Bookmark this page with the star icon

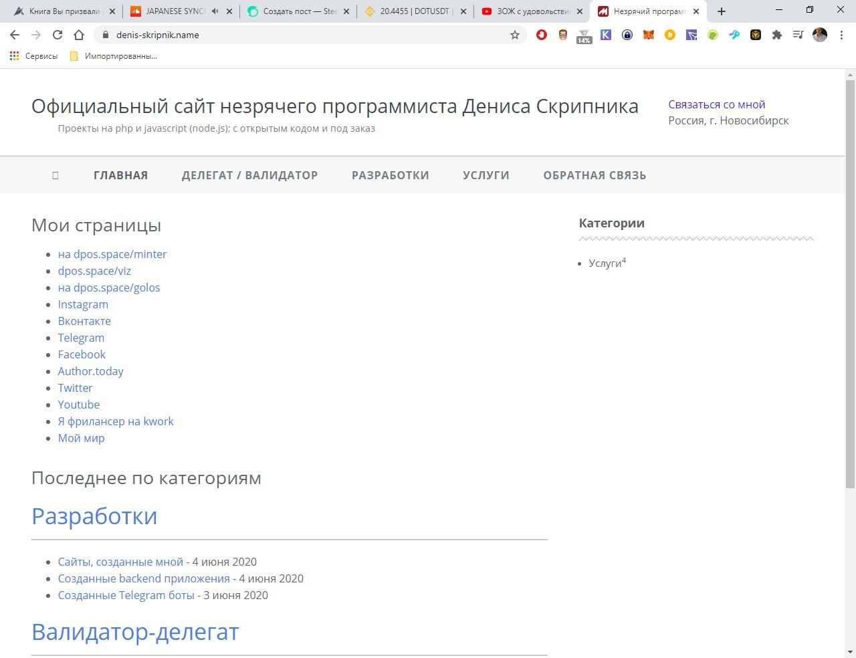pos(515,35)
